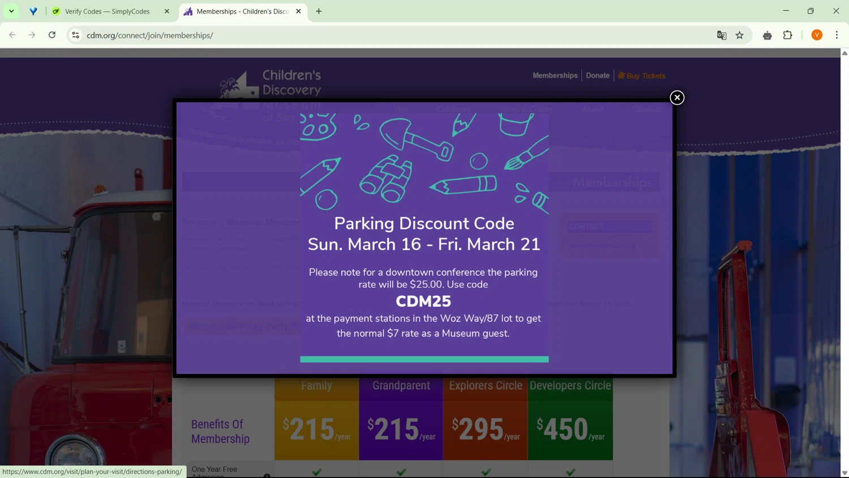The height and width of the screenshot is (478, 849).
Task: Open the Chrome profile avatar
Action: tap(817, 35)
